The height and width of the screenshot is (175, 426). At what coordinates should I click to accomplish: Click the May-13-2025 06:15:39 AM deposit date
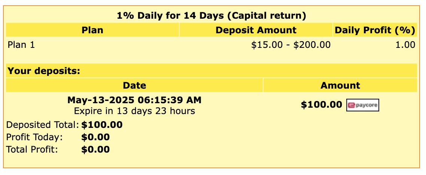click(x=134, y=100)
